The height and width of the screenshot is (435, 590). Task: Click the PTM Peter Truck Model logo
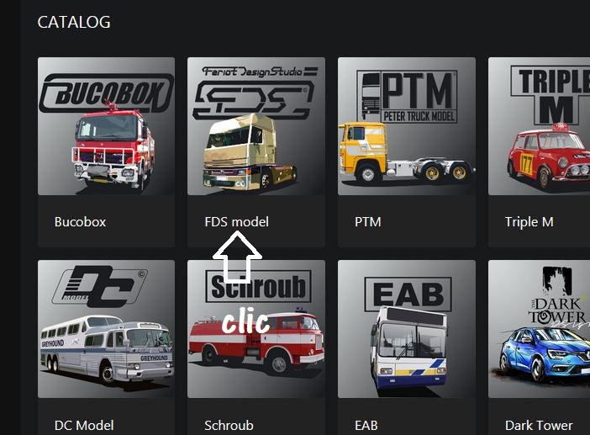click(407, 97)
